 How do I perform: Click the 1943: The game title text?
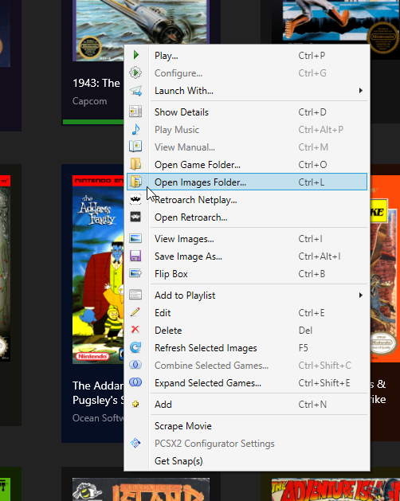(x=96, y=83)
